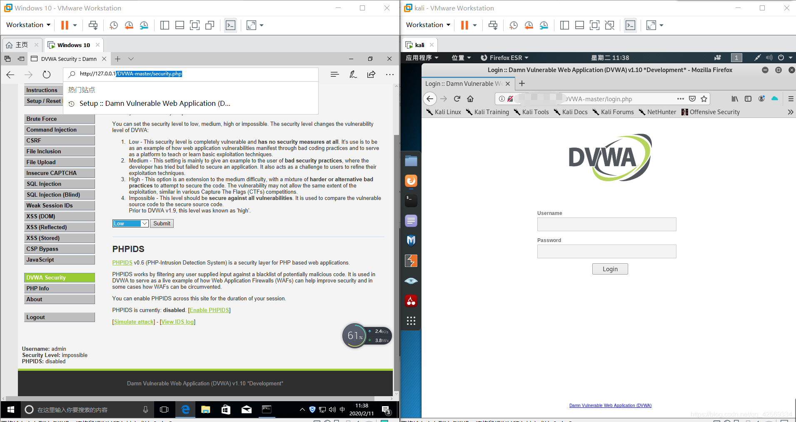Open Brute Force menu item
The image size is (796, 422).
[x=60, y=119]
